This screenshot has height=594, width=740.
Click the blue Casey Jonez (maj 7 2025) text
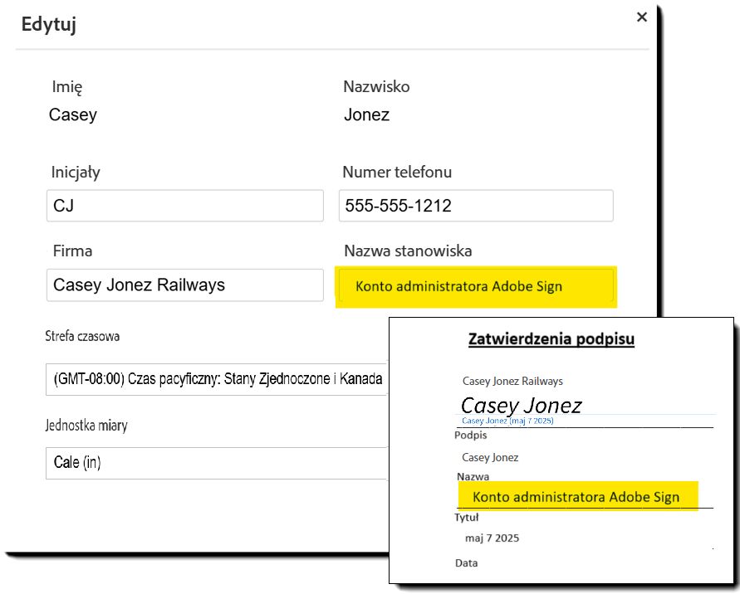tap(507, 421)
